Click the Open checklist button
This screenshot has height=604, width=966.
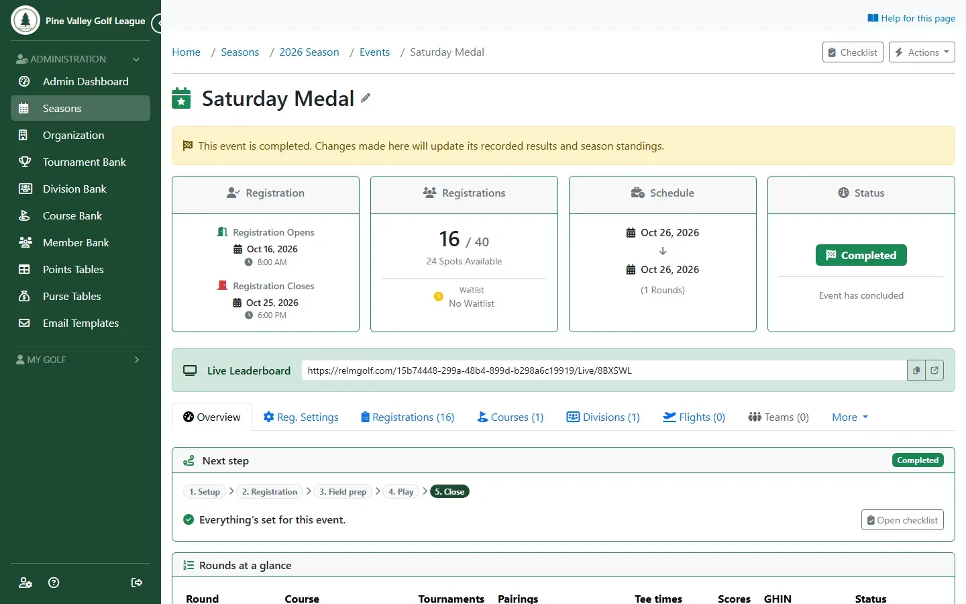(x=902, y=520)
